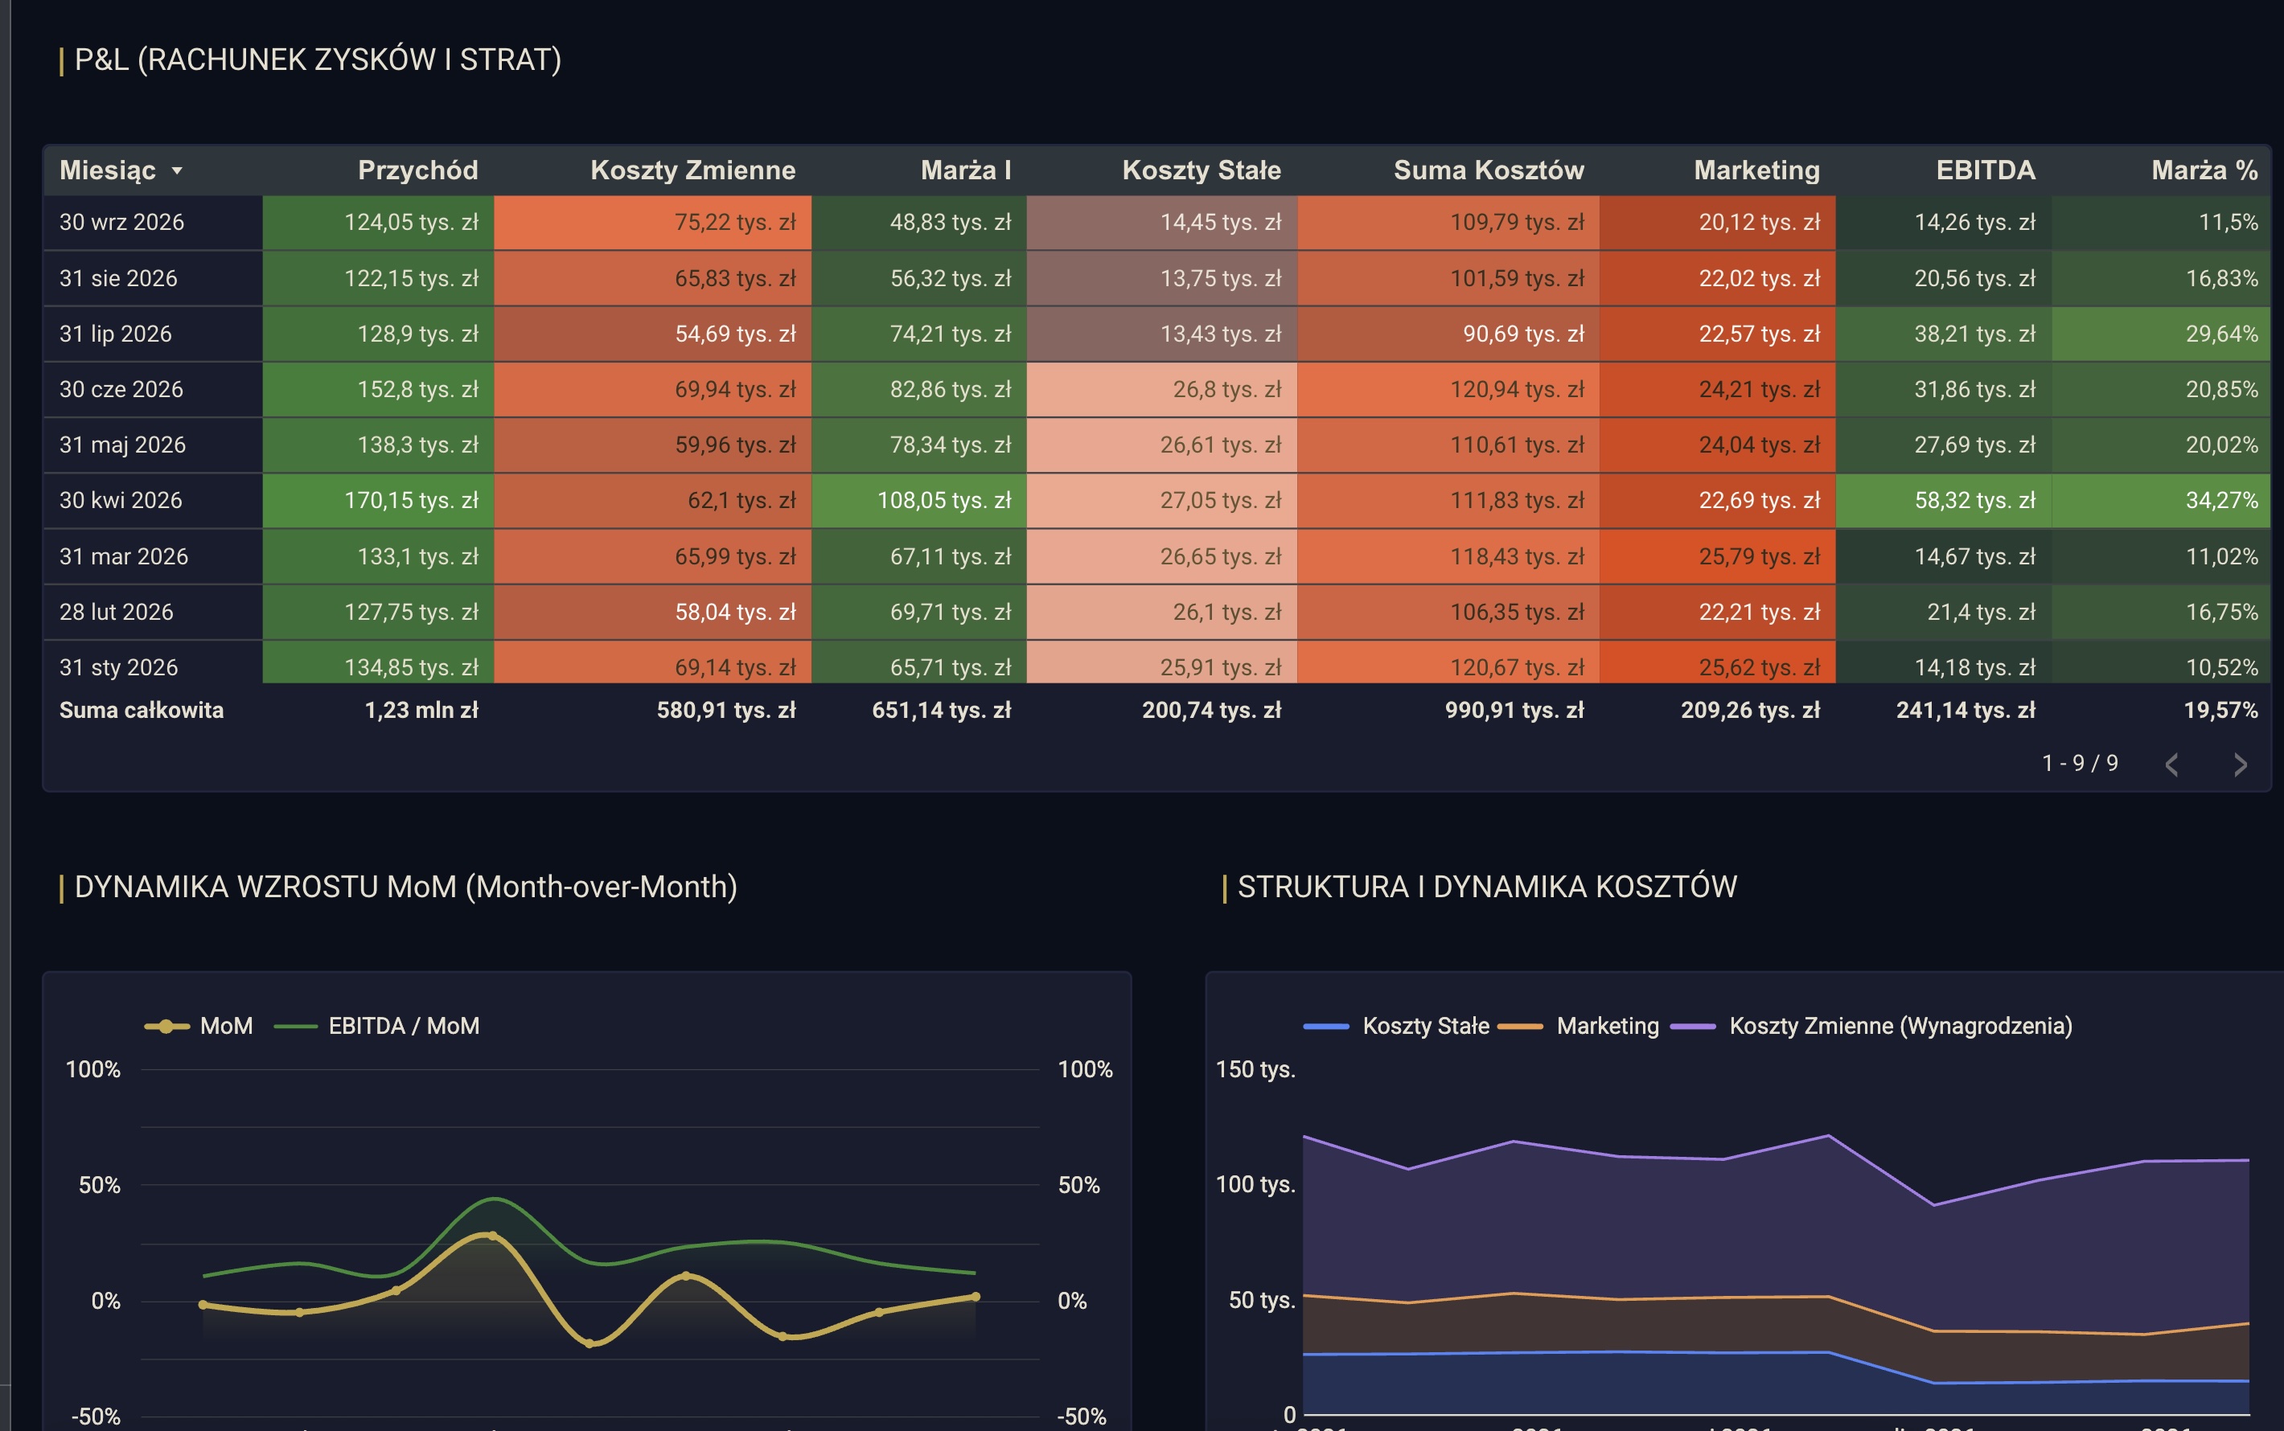Toggle the Koszty Stałe legend entry
The width and height of the screenshot is (2284, 1431).
[1396, 1026]
